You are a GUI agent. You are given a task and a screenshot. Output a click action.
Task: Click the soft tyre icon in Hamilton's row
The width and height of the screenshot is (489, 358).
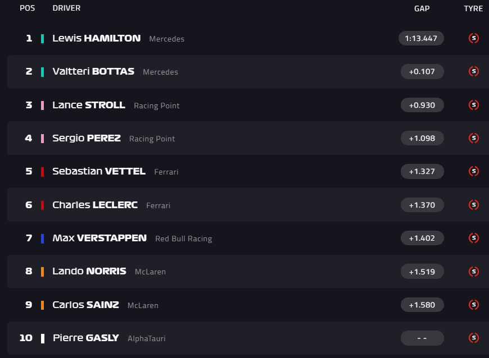coord(474,38)
